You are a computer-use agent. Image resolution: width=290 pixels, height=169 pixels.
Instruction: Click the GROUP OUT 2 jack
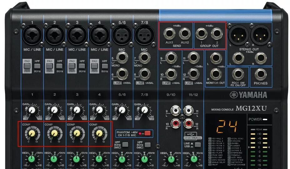(x=217, y=34)
